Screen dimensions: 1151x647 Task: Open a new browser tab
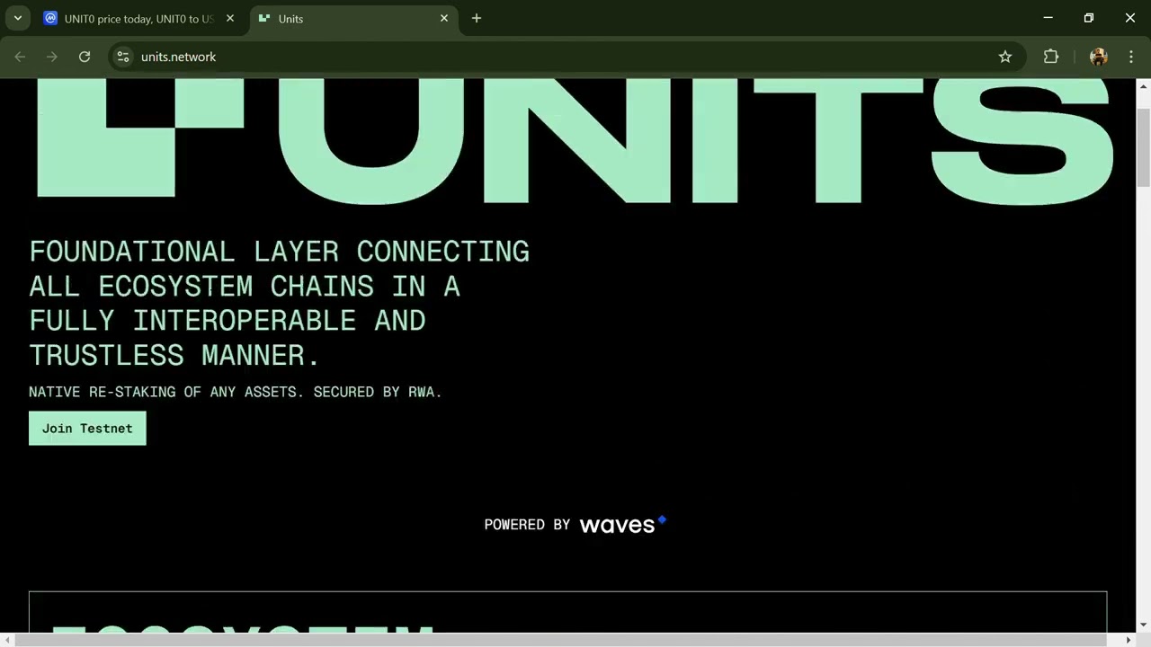coord(477,18)
